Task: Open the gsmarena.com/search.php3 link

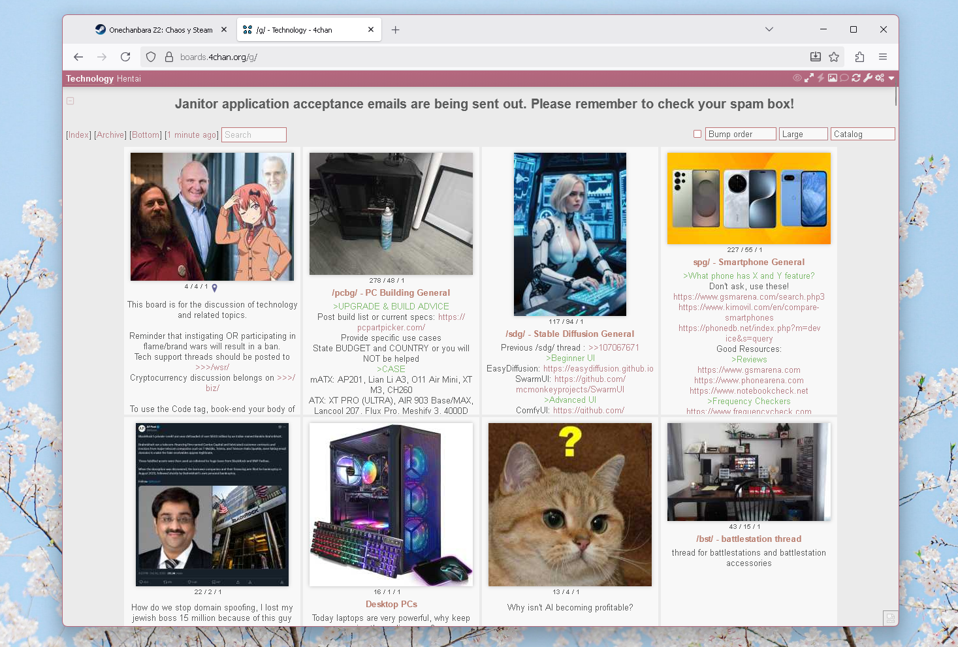Action: 749,296
